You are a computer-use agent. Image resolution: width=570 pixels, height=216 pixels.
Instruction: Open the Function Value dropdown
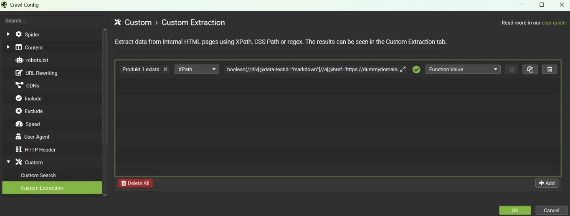(463, 70)
